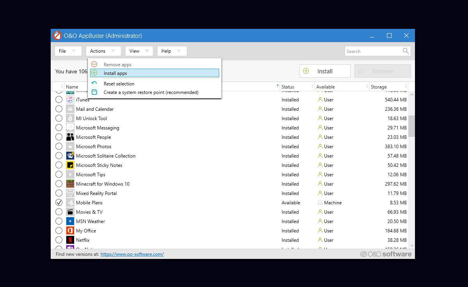Open the File dropdown menu
This screenshot has height=287, width=468.
[68, 51]
